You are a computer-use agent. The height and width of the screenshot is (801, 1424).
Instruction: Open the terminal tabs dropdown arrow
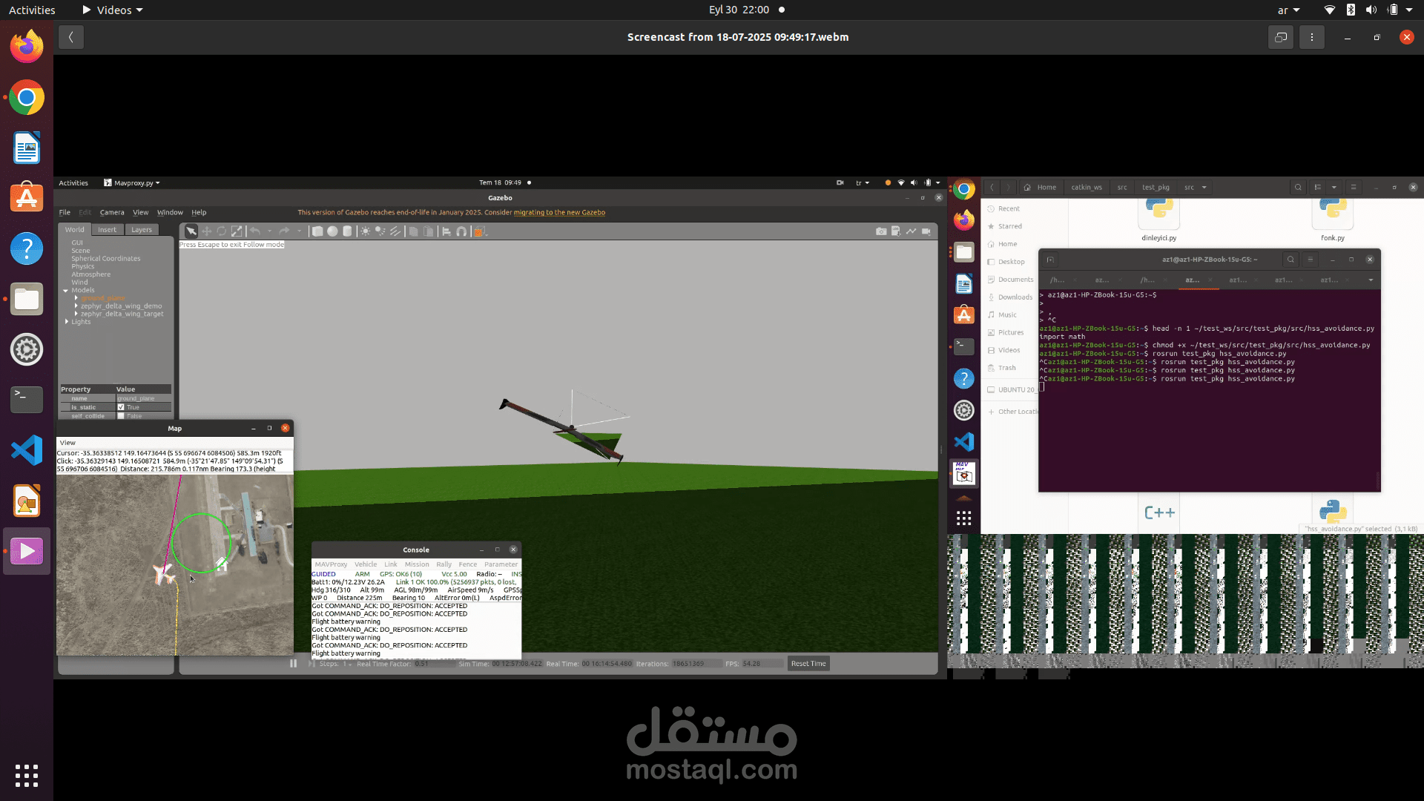pyautogui.click(x=1371, y=280)
